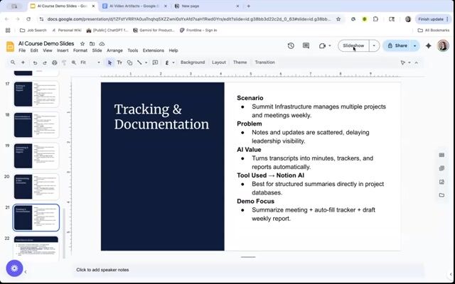Switch to the AI Video Artifacts tab
455x284 pixels.
[134, 6]
